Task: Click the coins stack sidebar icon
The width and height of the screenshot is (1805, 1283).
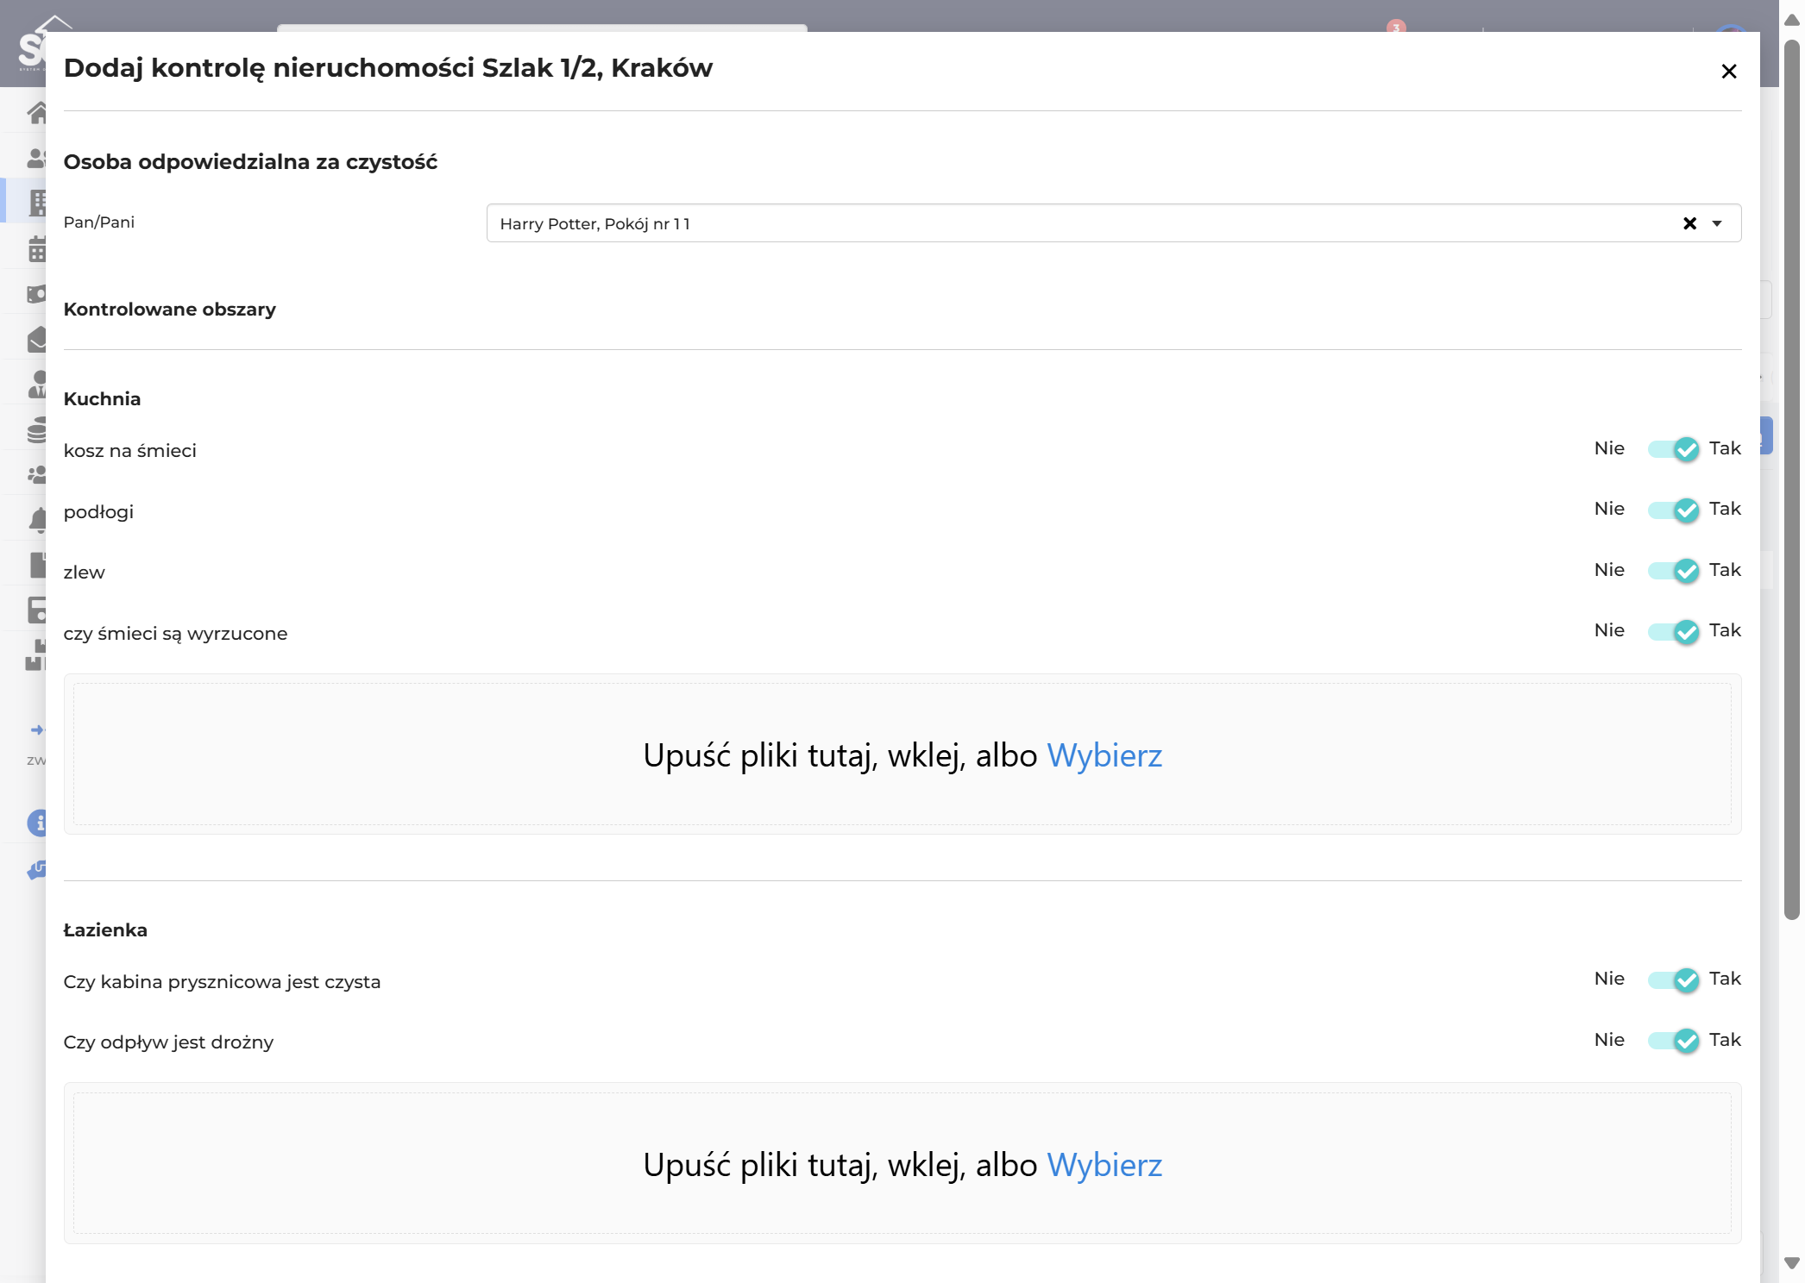Action: [36, 429]
